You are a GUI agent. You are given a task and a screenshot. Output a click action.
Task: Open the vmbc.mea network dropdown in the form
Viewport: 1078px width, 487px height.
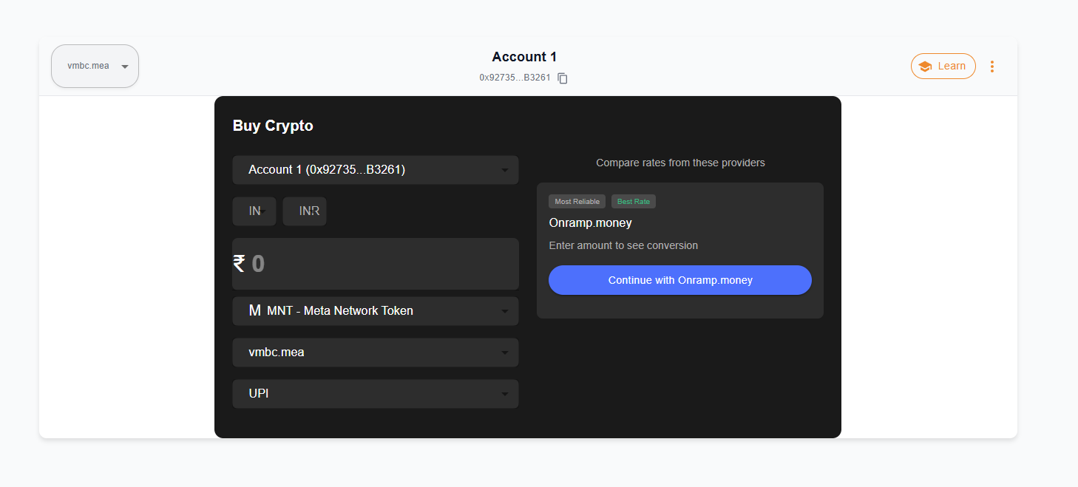click(375, 353)
